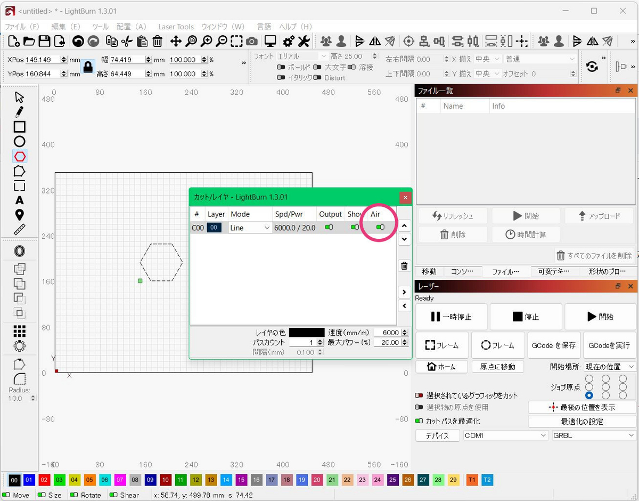Select the Draw Lines pencil tool
The height and width of the screenshot is (501, 639).
click(x=19, y=112)
